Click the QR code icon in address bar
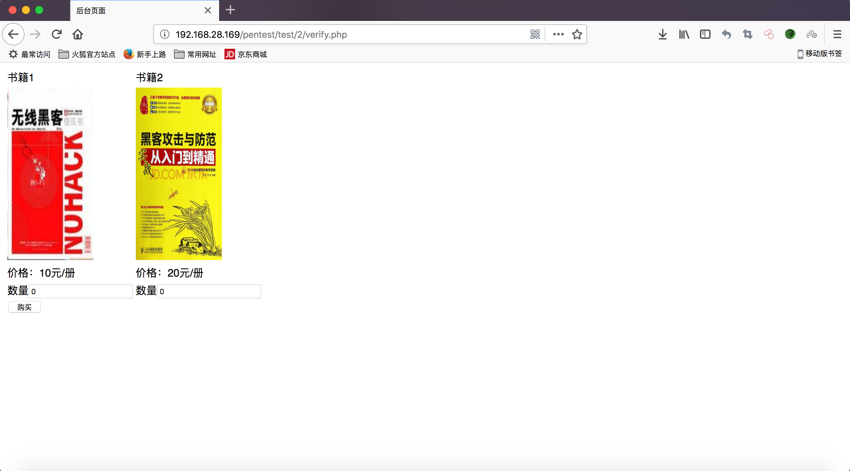The height and width of the screenshot is (471, 850). pyautogui.click(x=535, y=34)
